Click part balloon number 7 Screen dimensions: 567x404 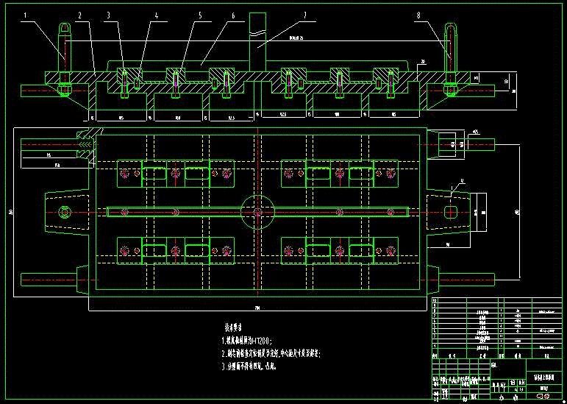[305, 15]
